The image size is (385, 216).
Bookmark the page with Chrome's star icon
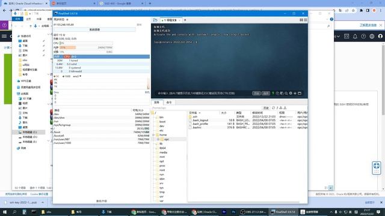(353, 11)
